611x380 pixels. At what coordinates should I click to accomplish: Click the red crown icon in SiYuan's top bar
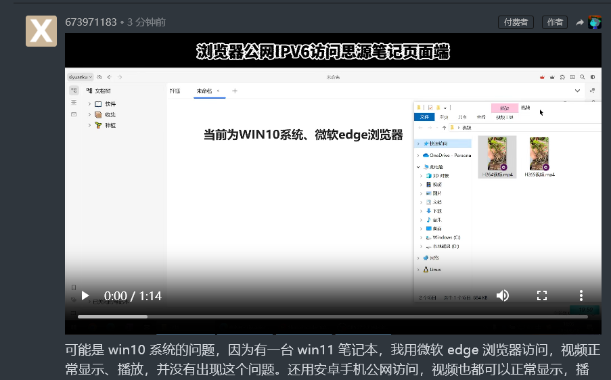pyautogui.click(x=541, y=77)
